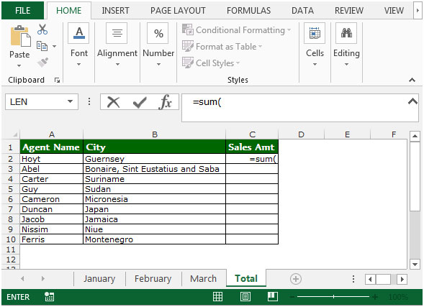Click the Cut scissors icon
The height and width of the screenshot is (307, 424).
tap(42, 29)
